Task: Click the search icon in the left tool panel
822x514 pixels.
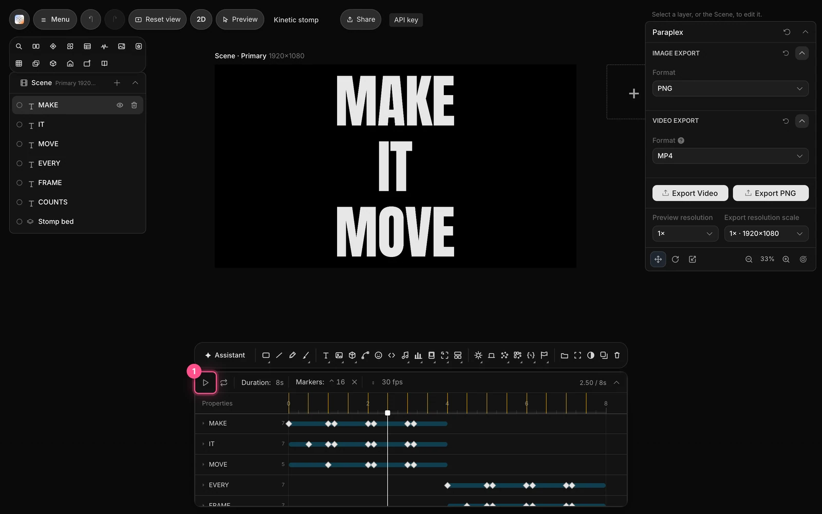Action: 19,46
